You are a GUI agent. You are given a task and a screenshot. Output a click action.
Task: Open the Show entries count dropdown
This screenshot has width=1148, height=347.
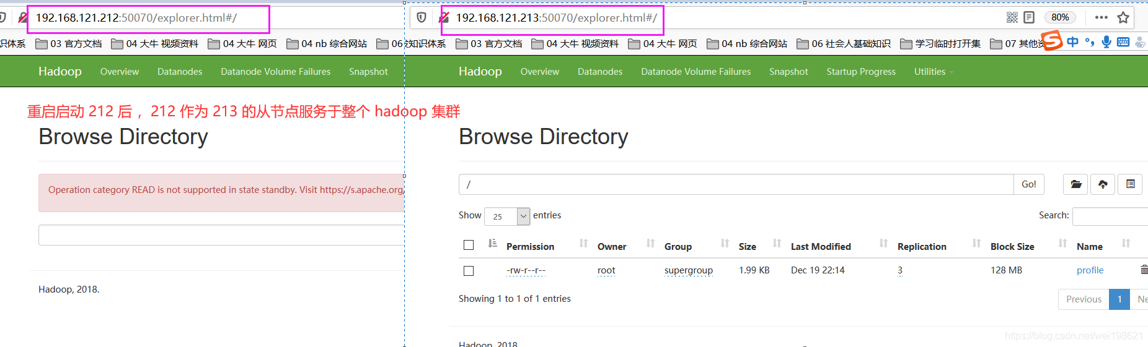pyautogui.click(x=507, y=216)
